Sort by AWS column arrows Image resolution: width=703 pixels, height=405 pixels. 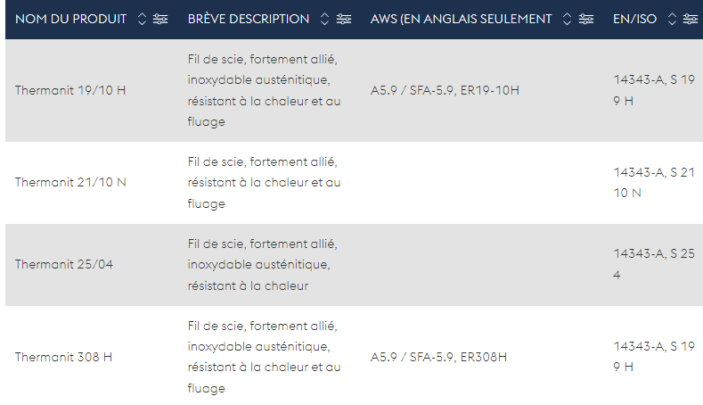[x=567, y=19]
